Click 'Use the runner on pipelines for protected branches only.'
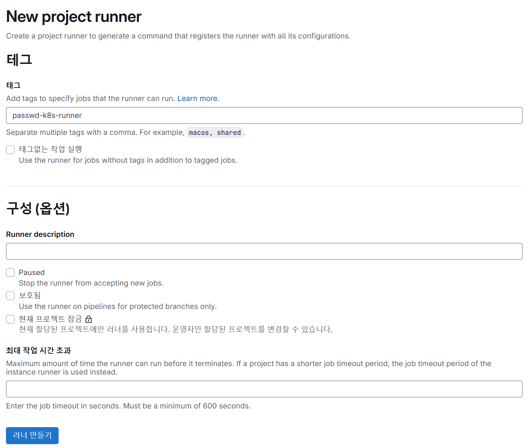 click(x=118, y=306)
